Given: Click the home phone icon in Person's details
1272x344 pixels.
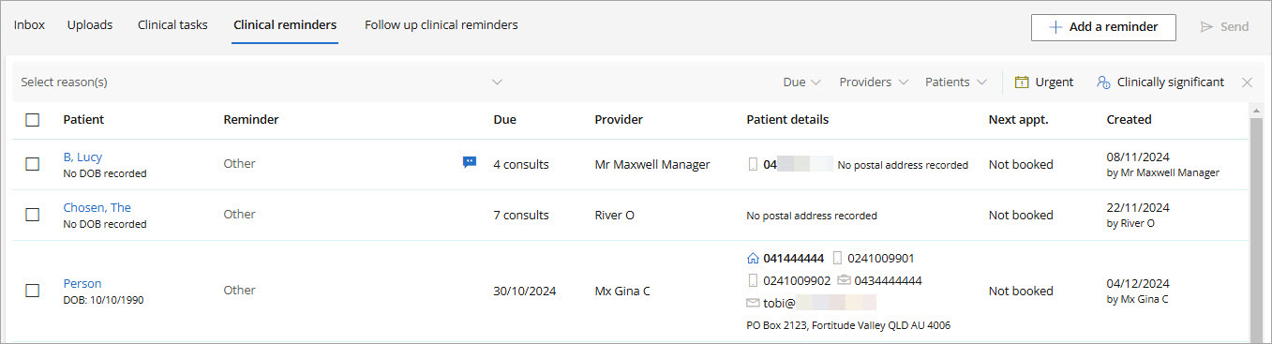Looking at the screenshot, I should (x=752, y=258).
